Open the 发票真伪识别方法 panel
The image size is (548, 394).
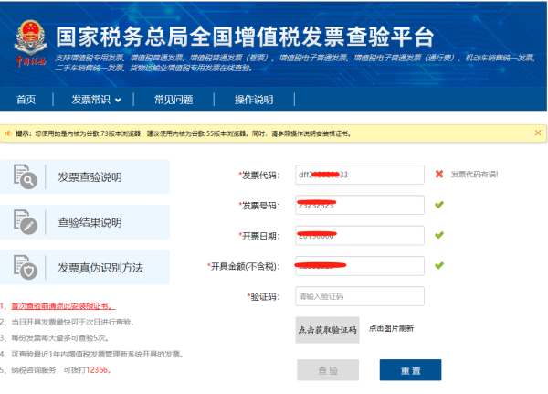[x=85, y=267]
